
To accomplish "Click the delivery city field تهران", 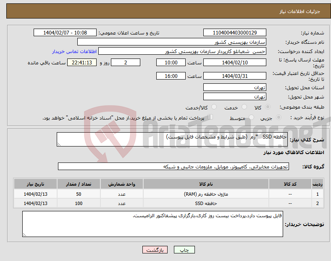I will tap(235, 96).
